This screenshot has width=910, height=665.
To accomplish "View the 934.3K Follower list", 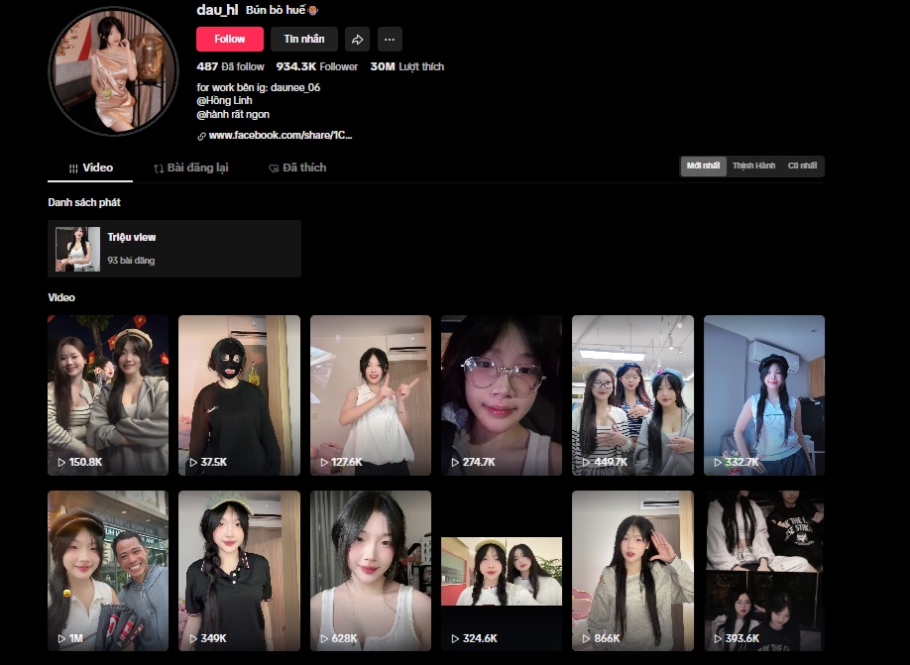I will (x=316, y=66).
